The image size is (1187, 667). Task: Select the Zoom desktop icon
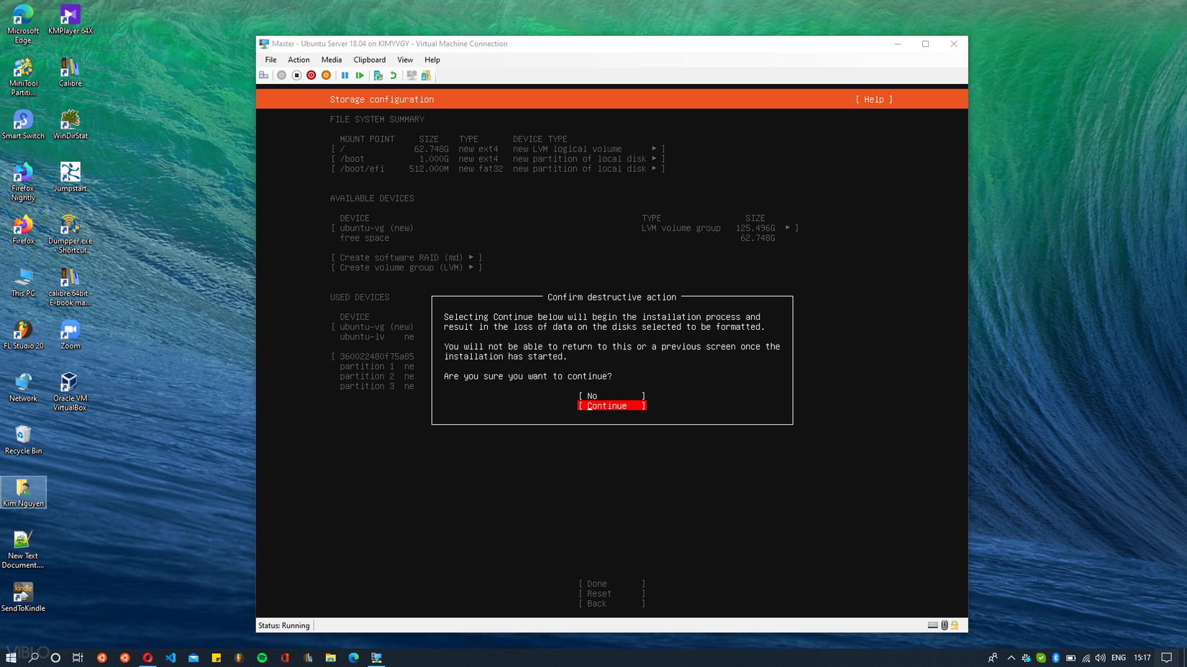[71, 335]
